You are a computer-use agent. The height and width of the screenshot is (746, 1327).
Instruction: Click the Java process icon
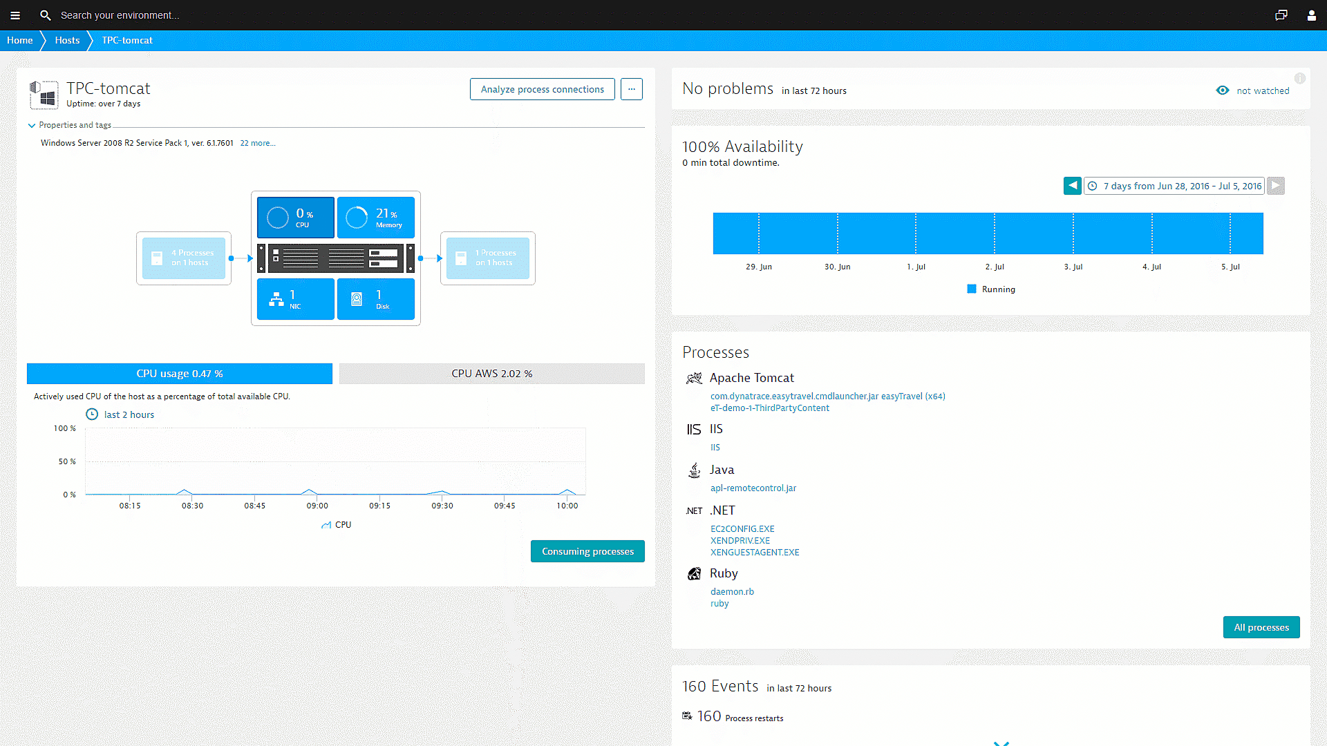(694, 469)
